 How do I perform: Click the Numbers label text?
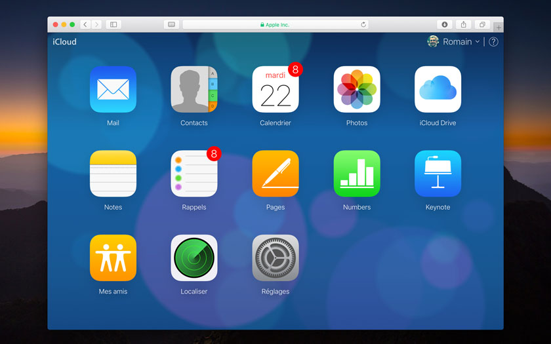click(x=357, y=207)
